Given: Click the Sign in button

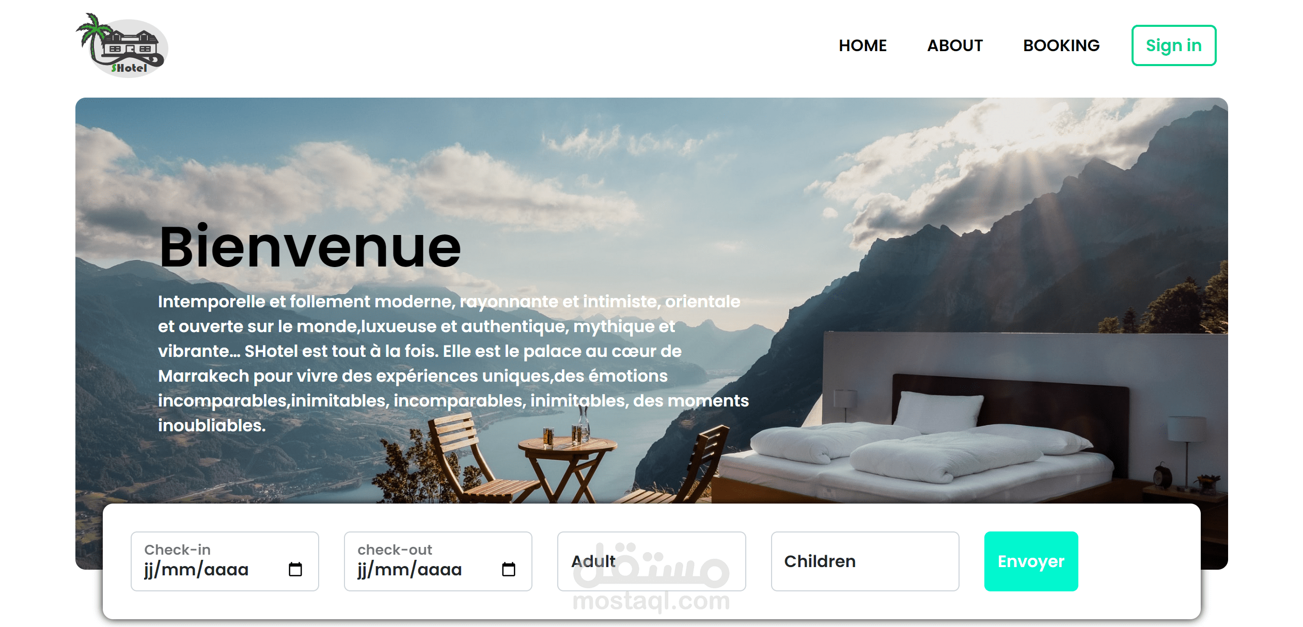Looking at the screenshot, I should click(x=1173, y=45).
